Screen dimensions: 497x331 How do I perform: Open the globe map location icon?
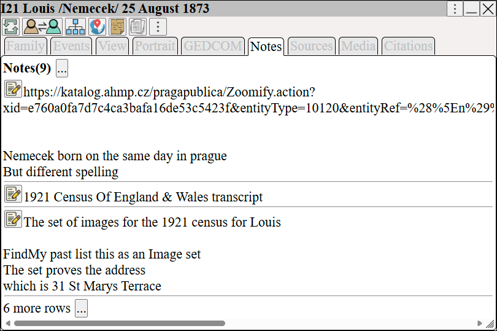point(97,26)
